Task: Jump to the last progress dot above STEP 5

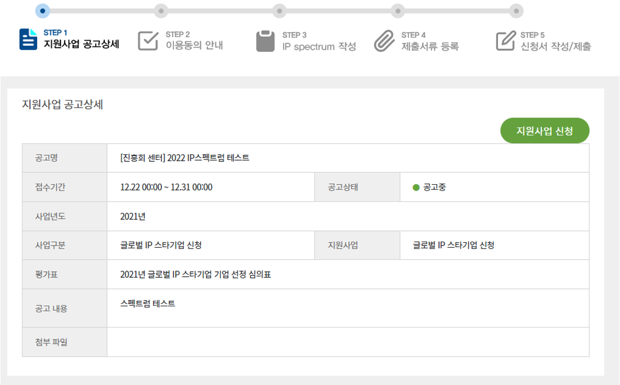Action: tap(516, 10)
